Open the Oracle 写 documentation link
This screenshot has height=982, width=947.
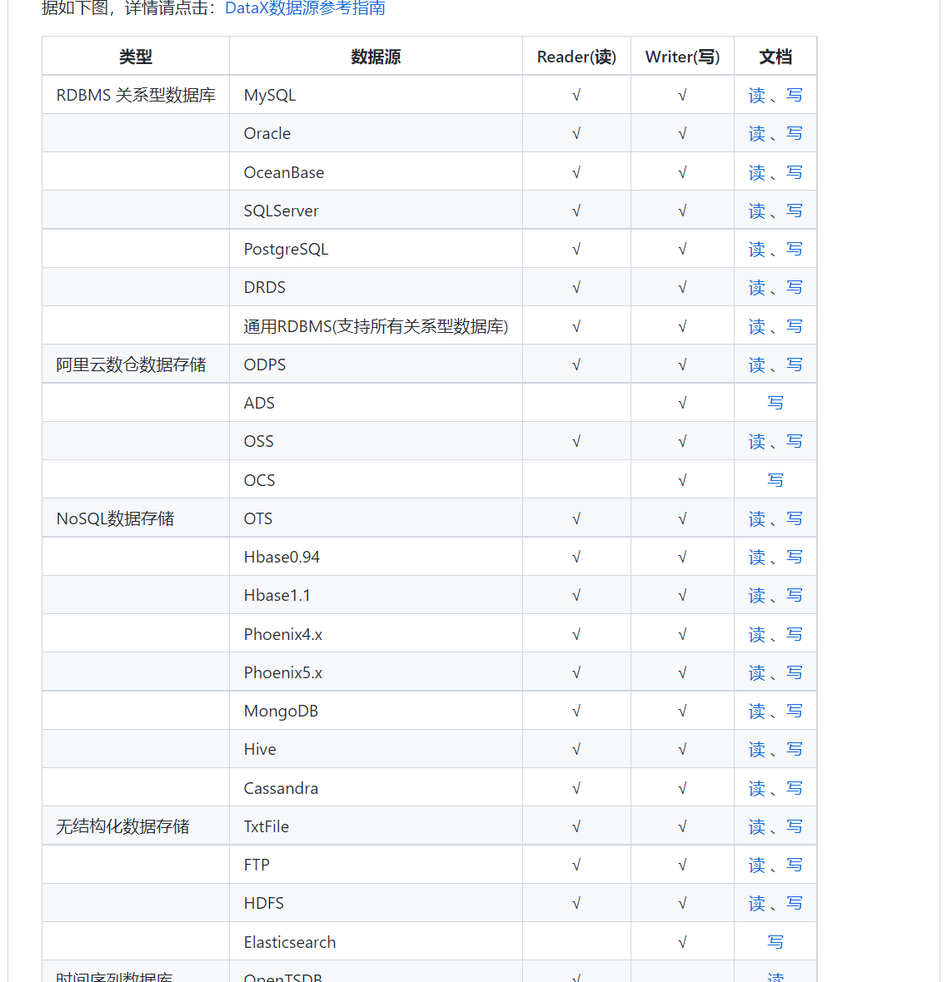[x=794, y=133]
